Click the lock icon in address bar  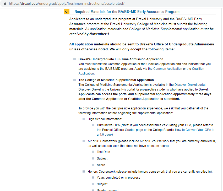coord(5,3)
